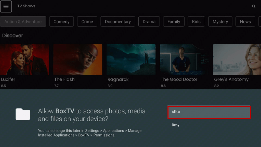Switch to the Documentary genre
The image size is (261, 147).
point(118,21)
